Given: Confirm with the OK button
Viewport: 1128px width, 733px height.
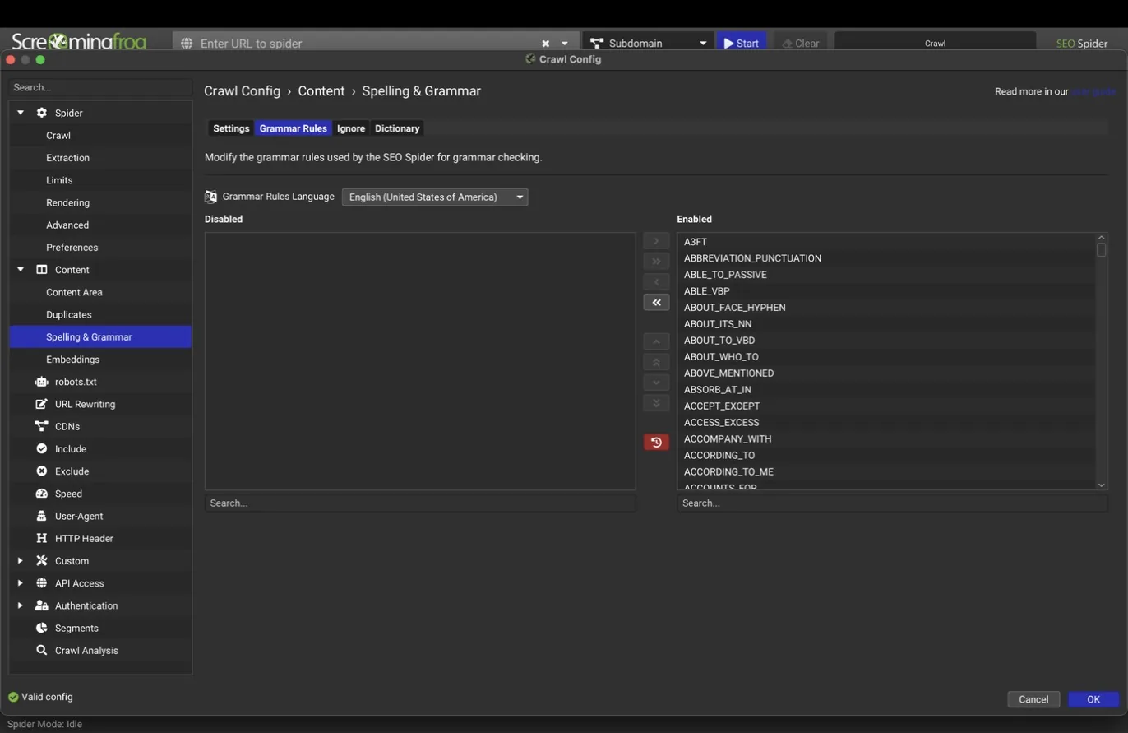Looking at the screenshot, I should [1093, 699].
